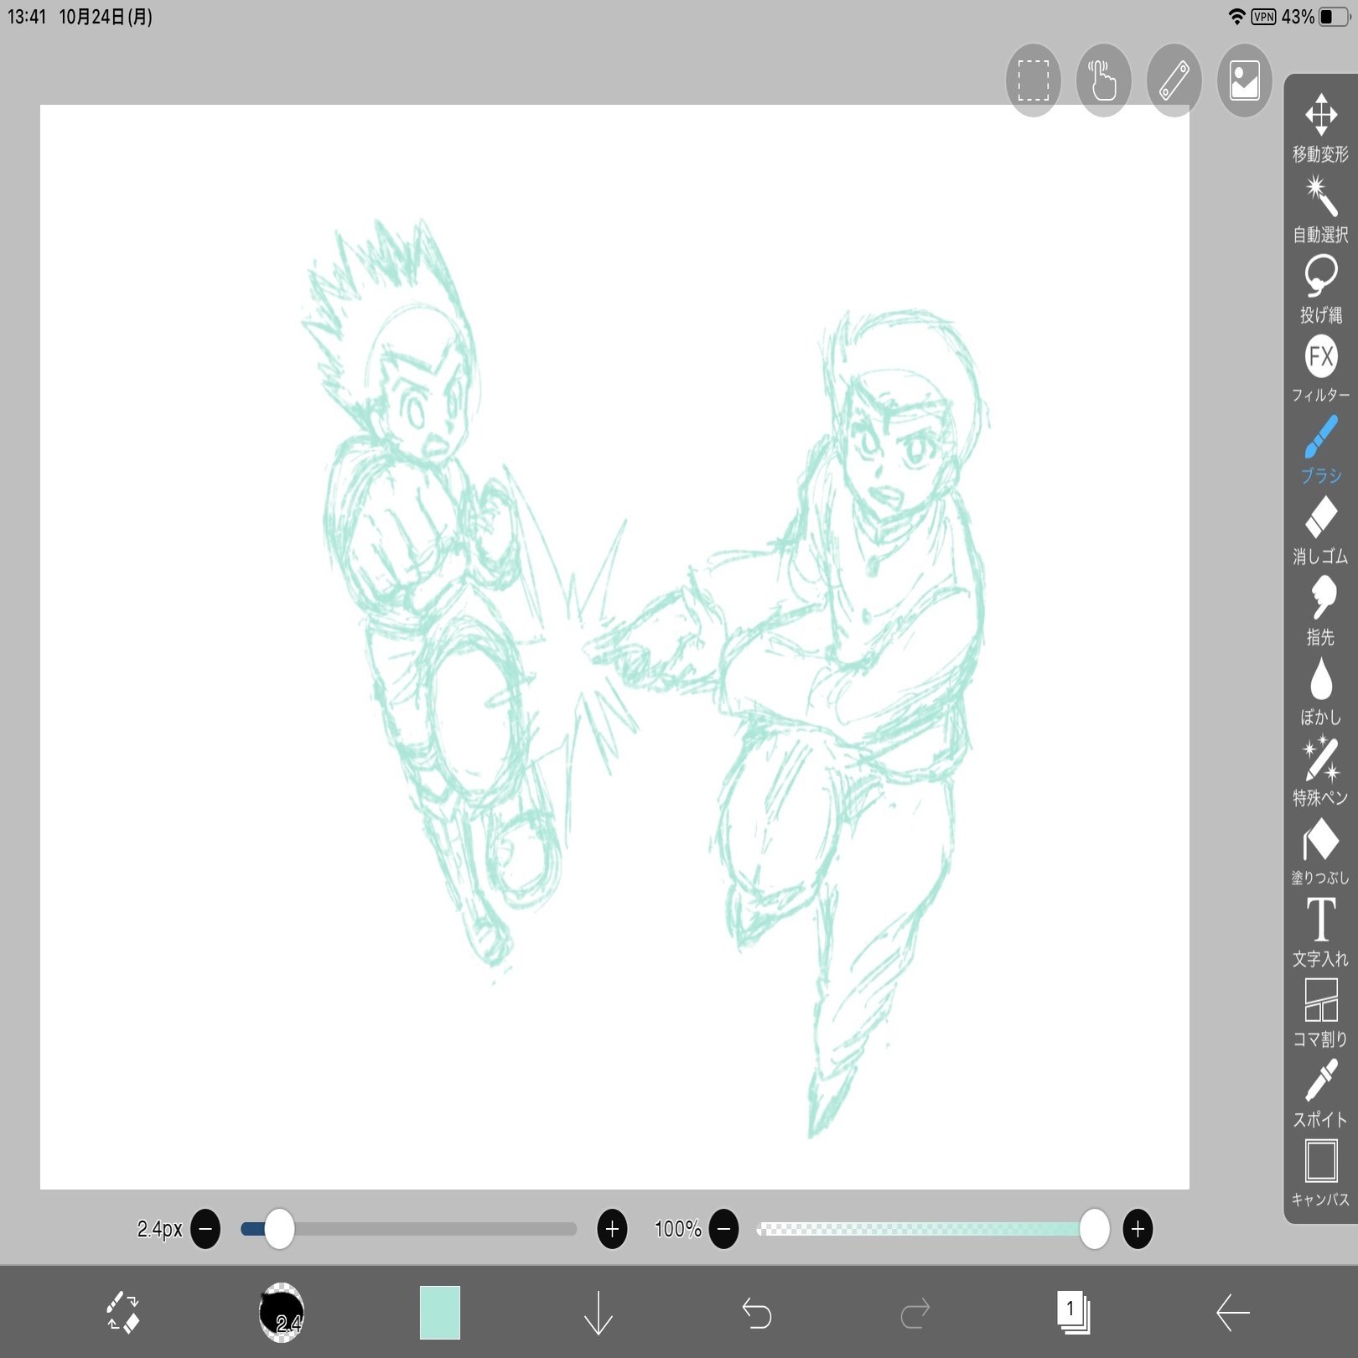Open the stabilizer hand-touch settings

[1103, 80]
